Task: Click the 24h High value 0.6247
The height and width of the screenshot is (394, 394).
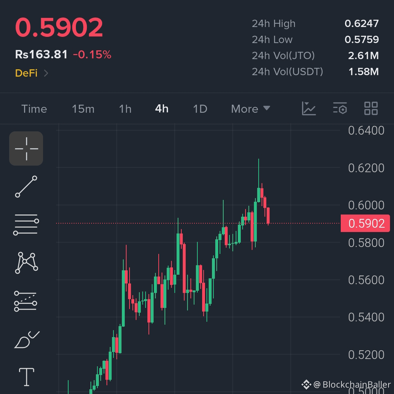Action: [362, 23]
